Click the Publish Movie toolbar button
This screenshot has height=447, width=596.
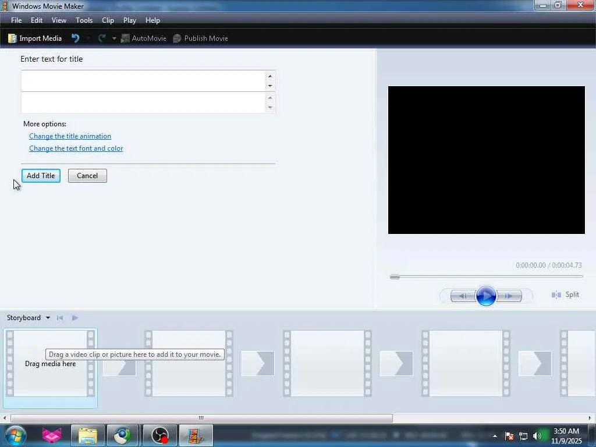[x=200, y=38]
